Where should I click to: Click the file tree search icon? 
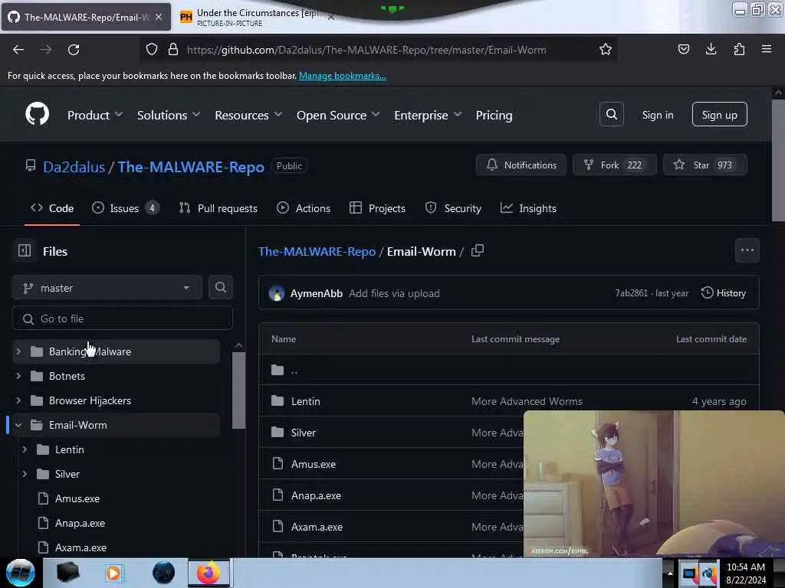tap(220, 288)
